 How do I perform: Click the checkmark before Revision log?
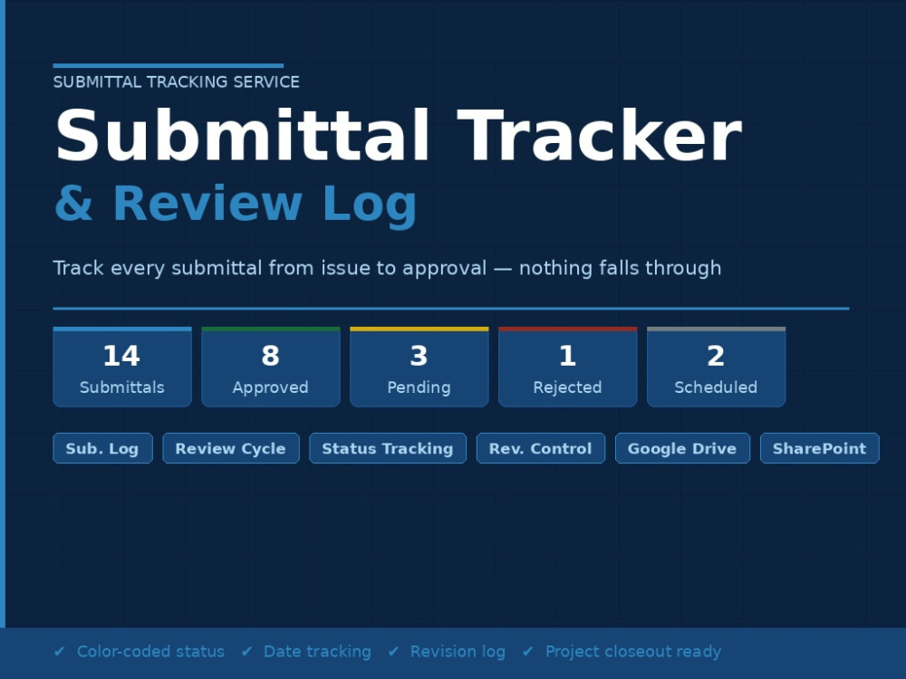coord(393,652)
